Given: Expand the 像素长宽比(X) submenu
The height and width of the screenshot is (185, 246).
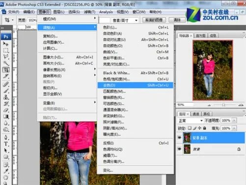Looking at the screenshot, I should click(x=67, y=70).
